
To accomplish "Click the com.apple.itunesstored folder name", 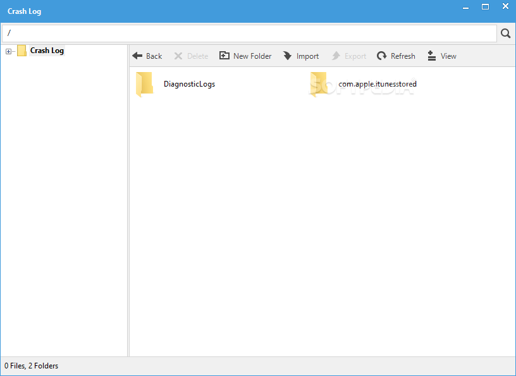I will [378, 84].
